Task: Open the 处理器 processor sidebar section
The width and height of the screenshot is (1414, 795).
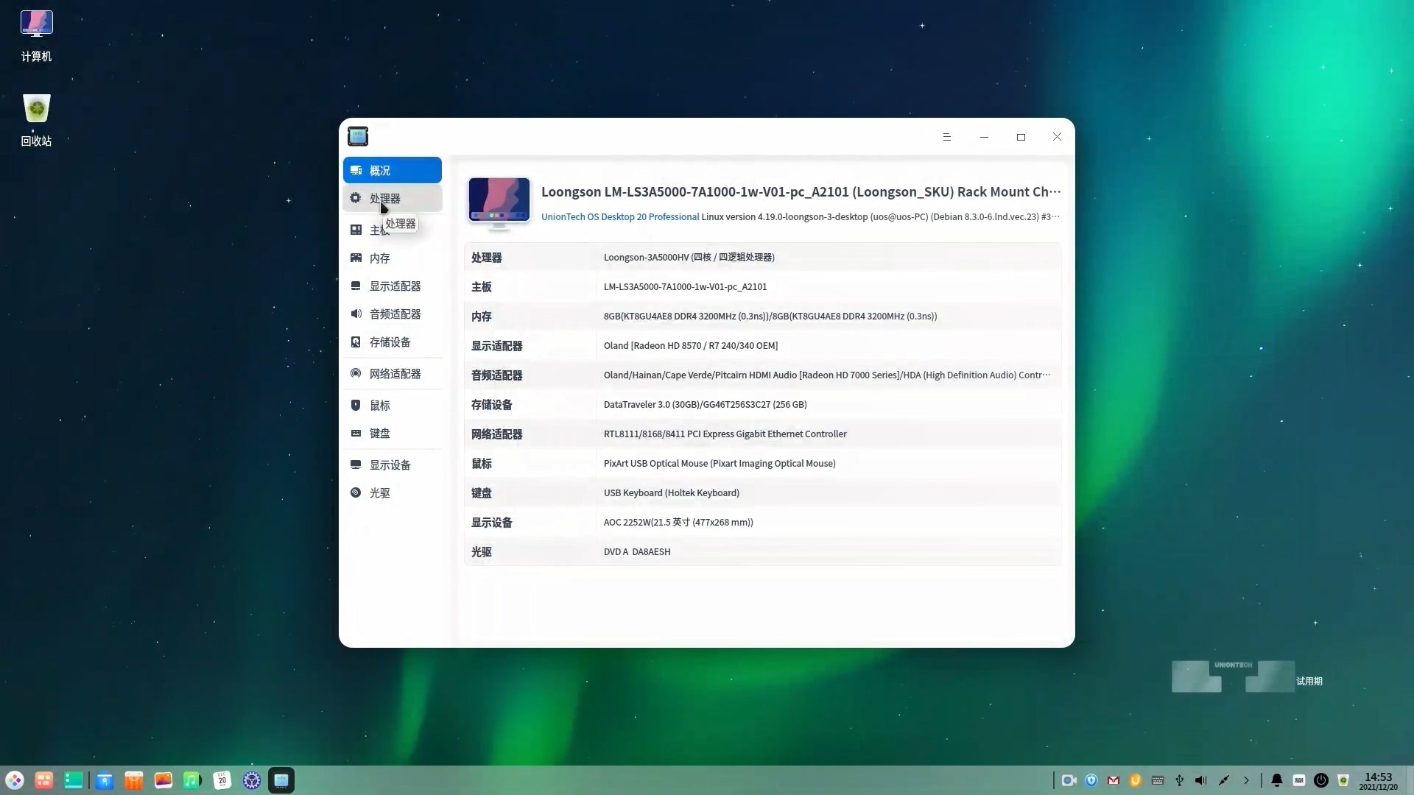Action: (392, 198)
